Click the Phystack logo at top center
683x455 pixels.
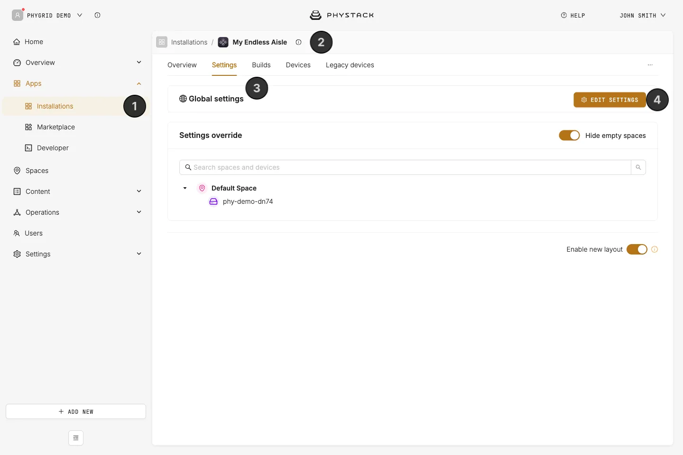pyautogui.click(x=341, y=15)
